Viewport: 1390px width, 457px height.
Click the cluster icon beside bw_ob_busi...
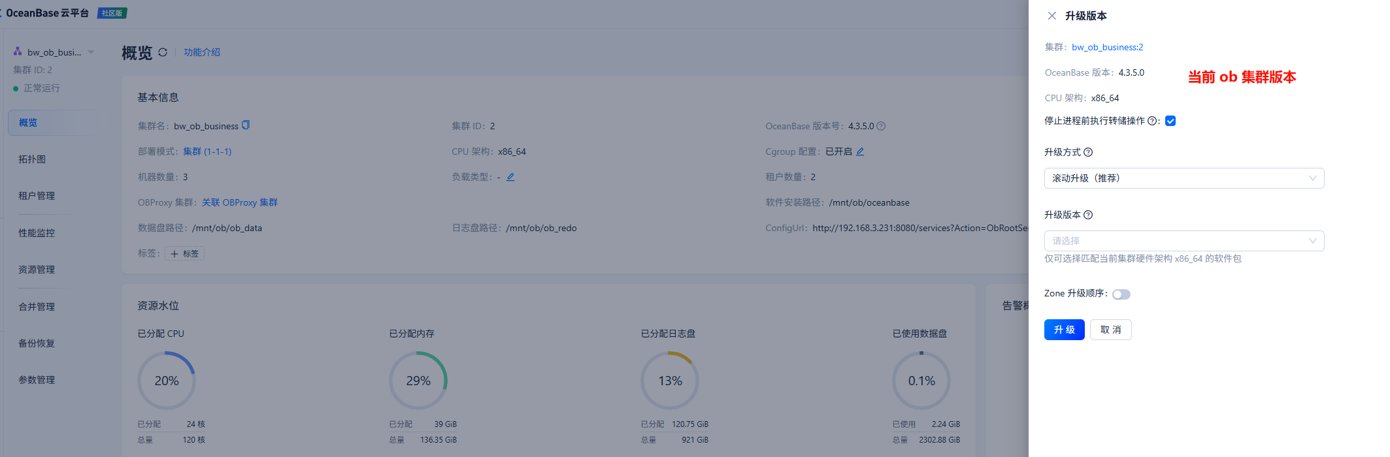18,52
